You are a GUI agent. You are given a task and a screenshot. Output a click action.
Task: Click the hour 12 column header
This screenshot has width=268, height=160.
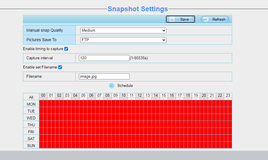(139, 95)
